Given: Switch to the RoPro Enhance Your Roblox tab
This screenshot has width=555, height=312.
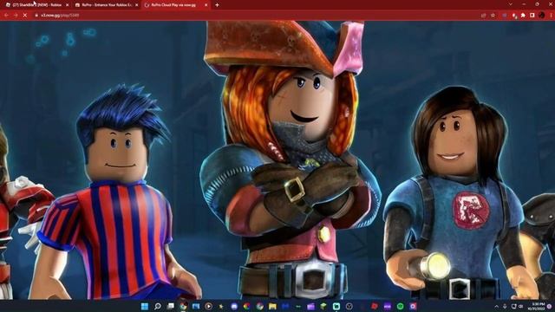Looking at the screenshot, I should point(106,5).
